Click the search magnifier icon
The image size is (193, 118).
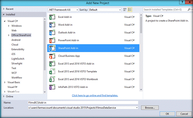[x=189, y=10]
